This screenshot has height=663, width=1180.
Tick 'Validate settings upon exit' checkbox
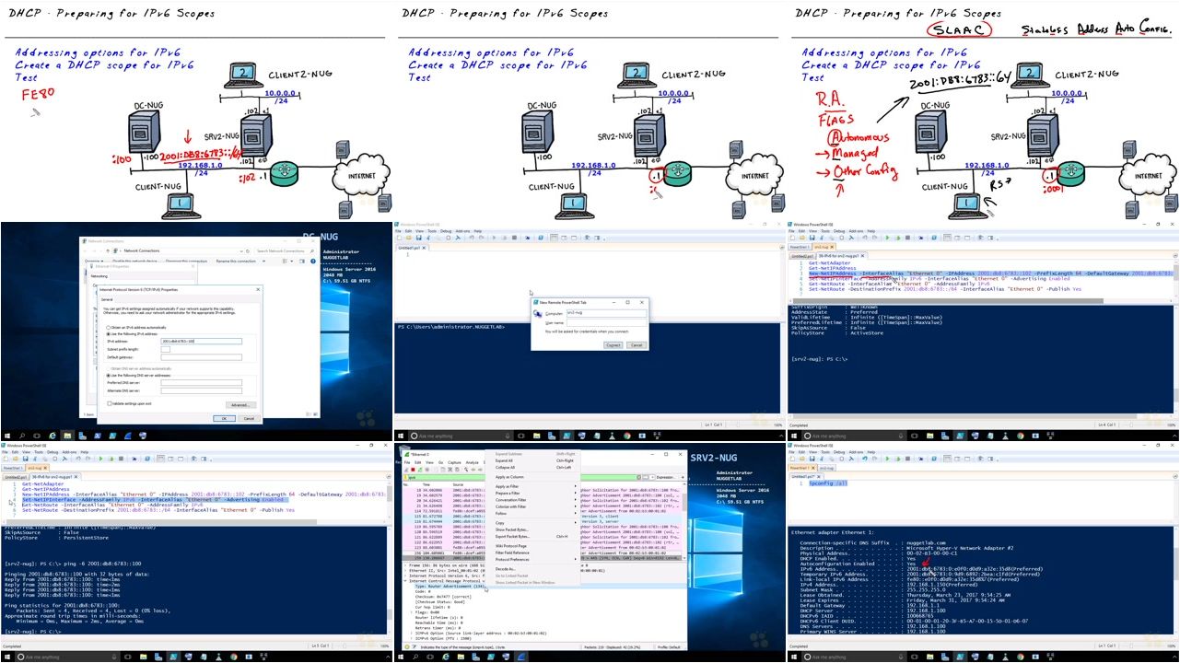coord(109,403)
